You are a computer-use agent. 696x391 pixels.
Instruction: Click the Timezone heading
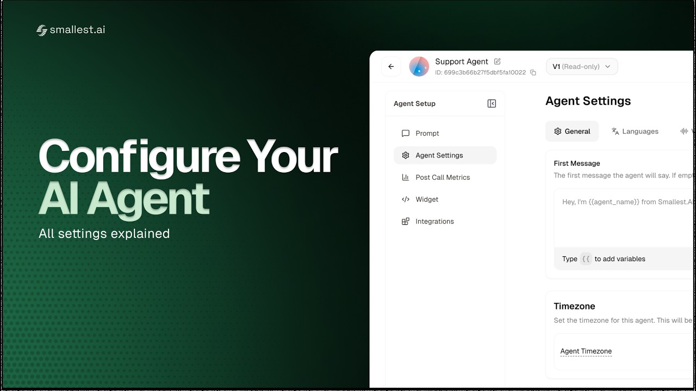click(574, 306)
